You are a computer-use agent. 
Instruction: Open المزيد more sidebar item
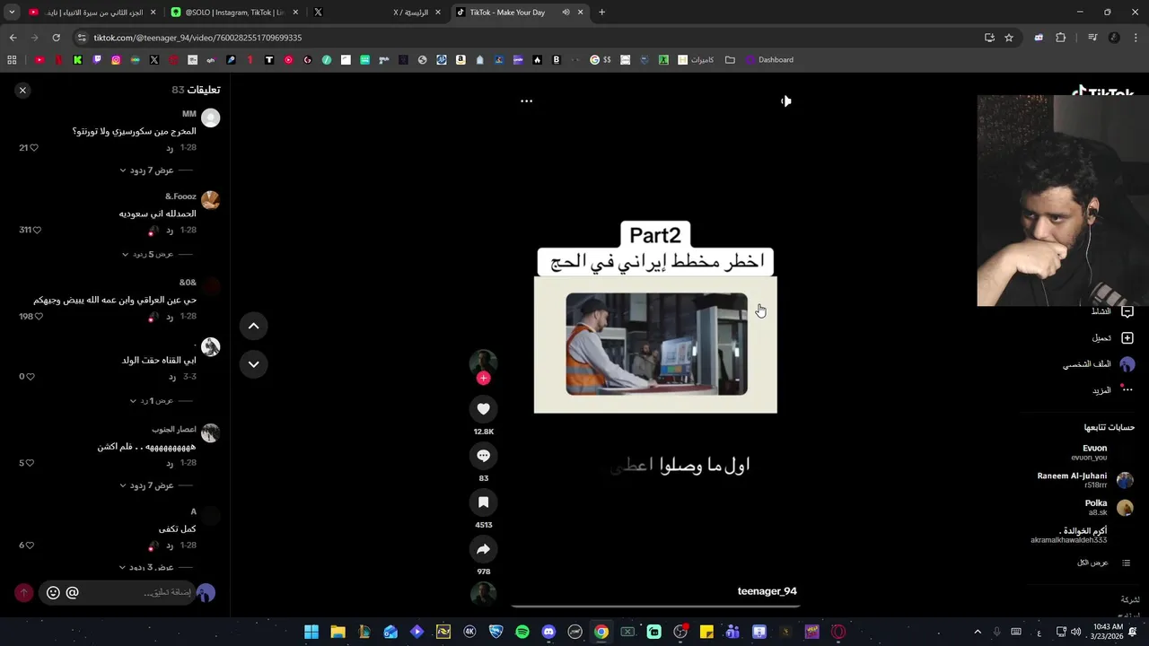[1112, 390]
